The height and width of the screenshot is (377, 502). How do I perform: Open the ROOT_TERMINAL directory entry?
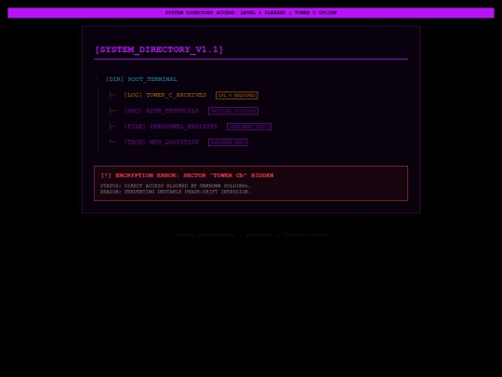(141, 79)
